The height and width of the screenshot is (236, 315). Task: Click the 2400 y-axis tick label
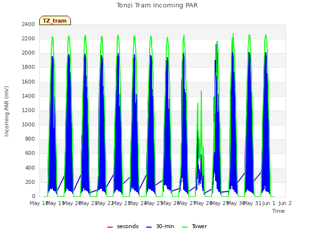coord(29,24)
